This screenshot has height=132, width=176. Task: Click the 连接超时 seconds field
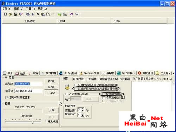coord(80,109)
